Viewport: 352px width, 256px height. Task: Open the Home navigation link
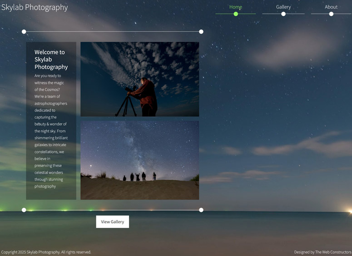(x=235, y=7)
